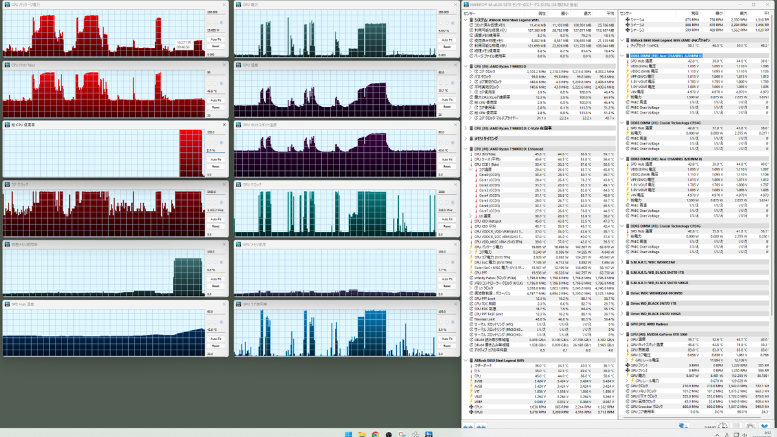Viewport: 777px width, 437px height.
Task: Click HWiNFO icon in CPU パッケージ電力 title bar
Action: (7, 4)
